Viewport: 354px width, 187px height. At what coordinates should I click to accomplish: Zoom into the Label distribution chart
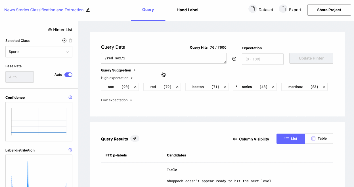(x=70, y=150)
